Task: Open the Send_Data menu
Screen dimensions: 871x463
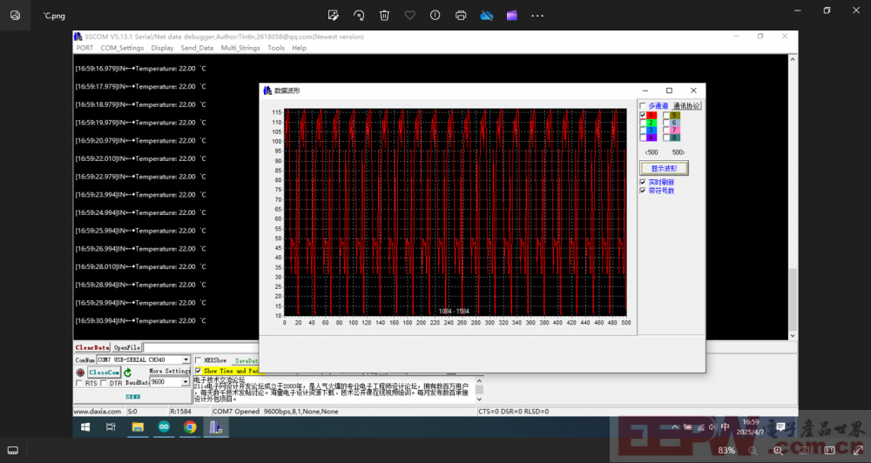Action: tap(197, 48)
